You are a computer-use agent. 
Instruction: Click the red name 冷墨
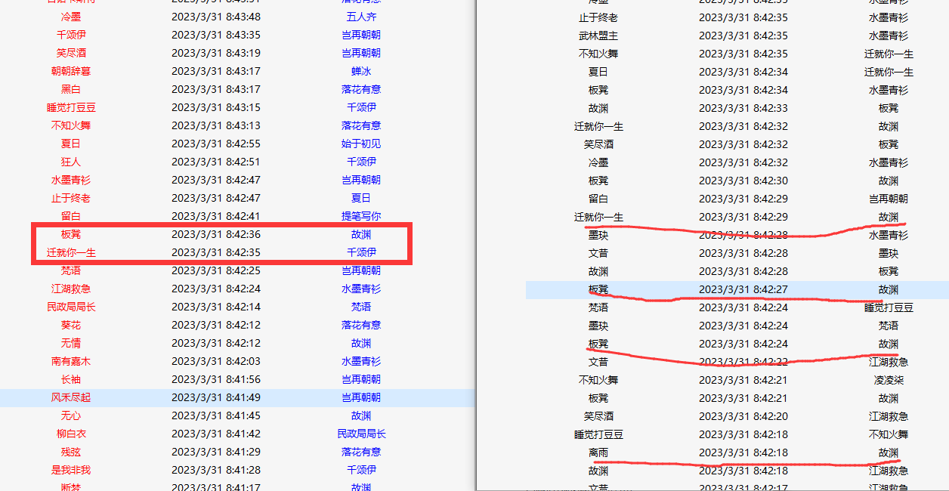[71, 17]
